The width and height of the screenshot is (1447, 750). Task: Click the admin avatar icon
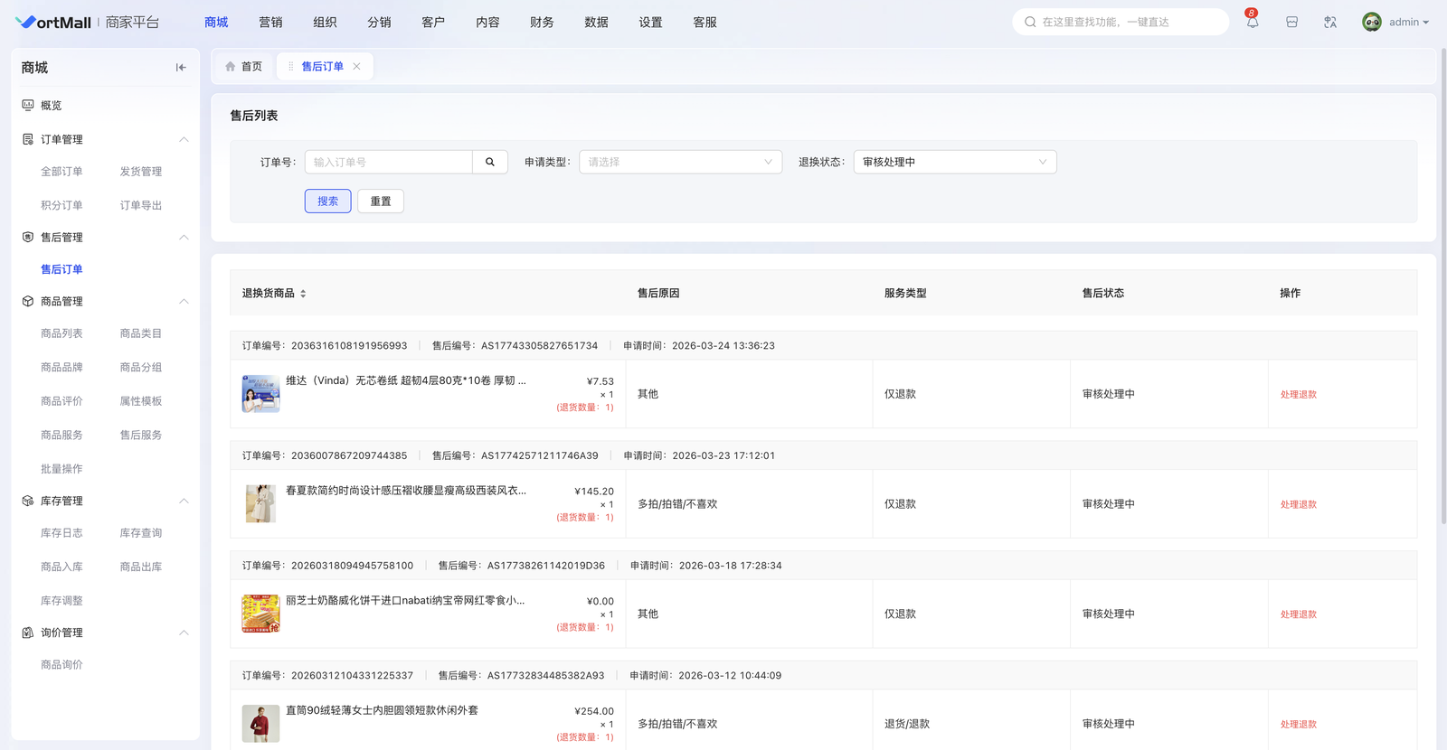pyautogui.click(x=1371, y=23)
